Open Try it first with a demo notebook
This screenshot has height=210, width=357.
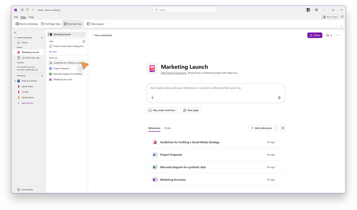pos(29,58)
